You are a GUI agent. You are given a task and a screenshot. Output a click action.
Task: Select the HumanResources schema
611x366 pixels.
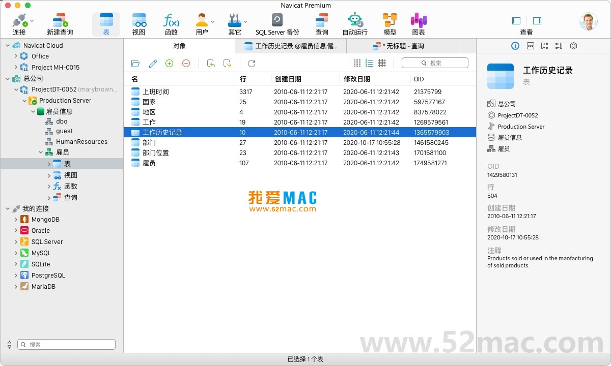point(81,142)
